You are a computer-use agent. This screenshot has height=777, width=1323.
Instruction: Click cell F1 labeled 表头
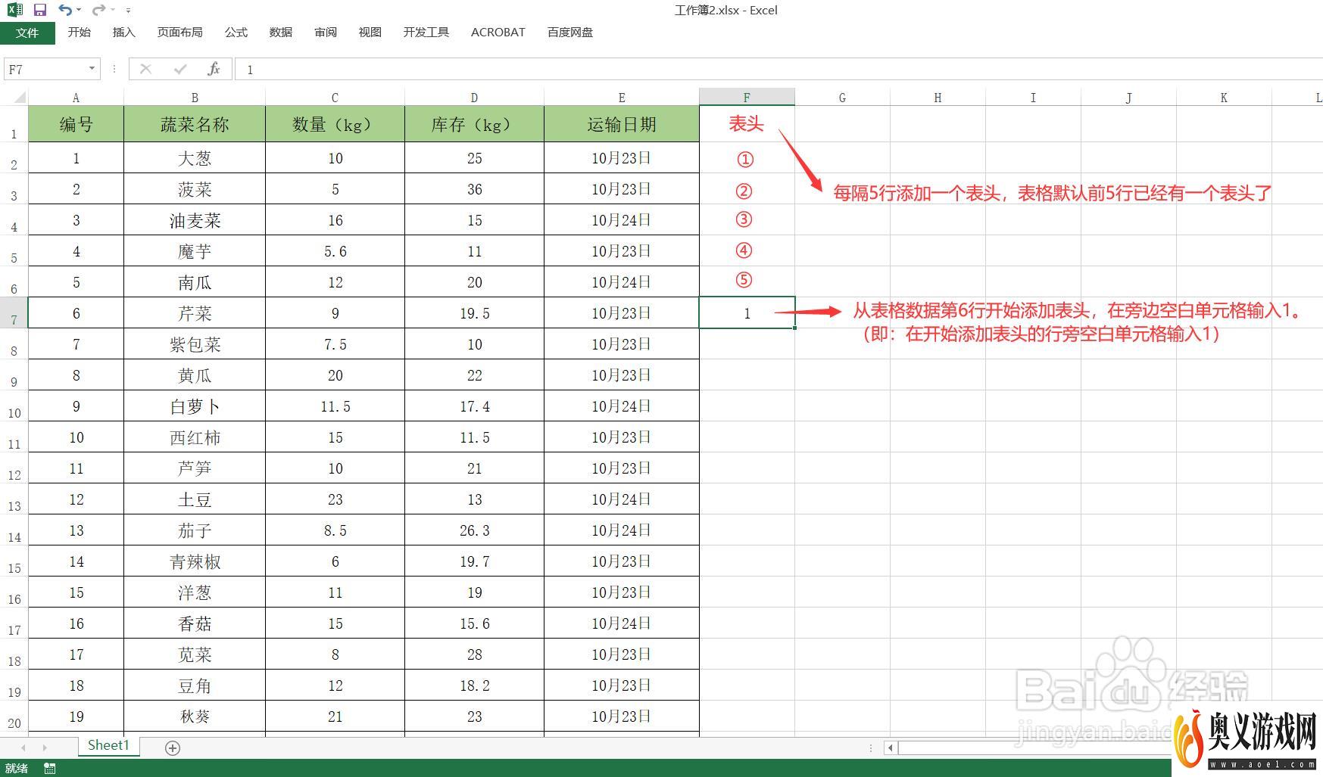point(747,124)
